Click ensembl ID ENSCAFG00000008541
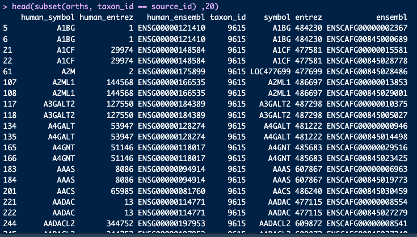 (367, 223)
